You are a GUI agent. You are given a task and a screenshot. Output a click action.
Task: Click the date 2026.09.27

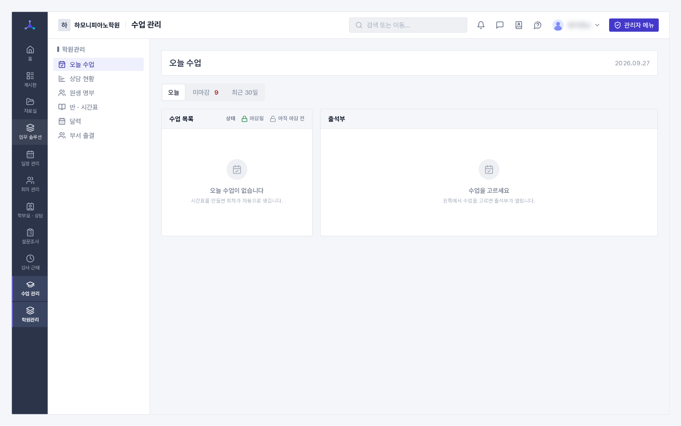pos(632,63)
